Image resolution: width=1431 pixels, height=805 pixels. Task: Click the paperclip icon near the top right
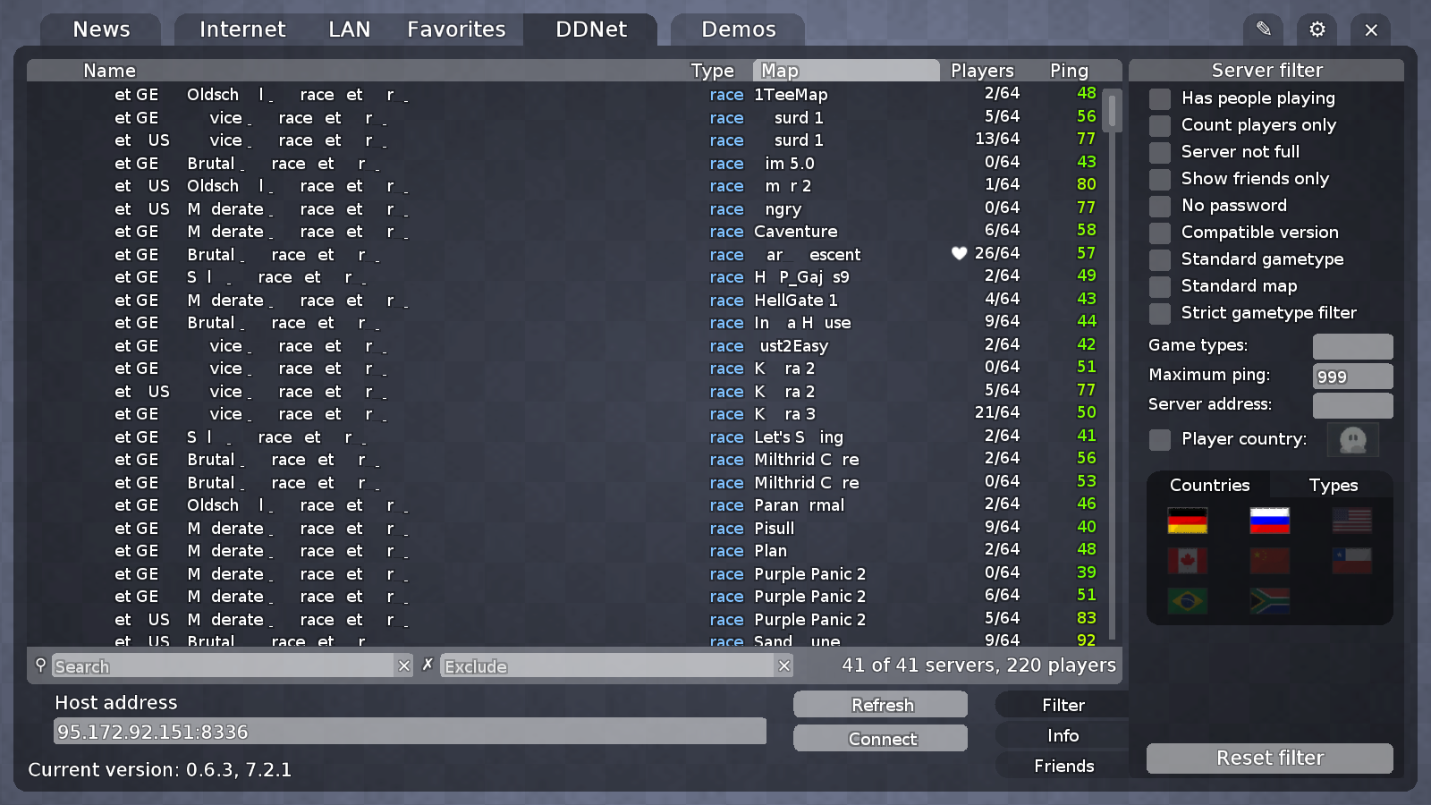point(1263,29)
